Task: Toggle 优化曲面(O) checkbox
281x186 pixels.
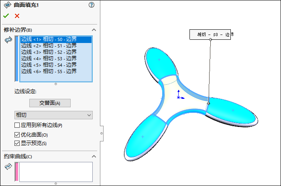Action: [17, 135]
